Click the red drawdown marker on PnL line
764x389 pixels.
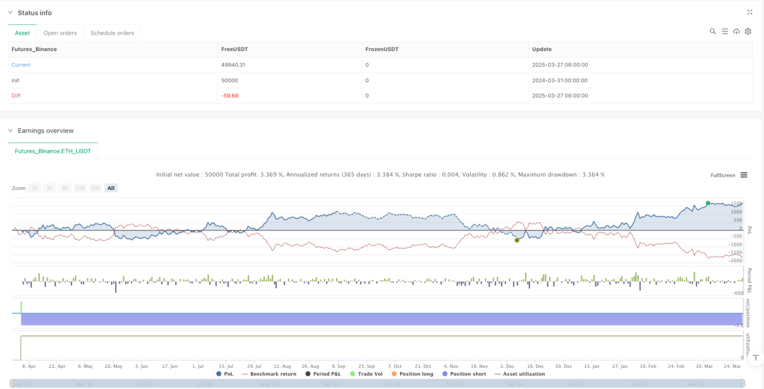(517, 240)
